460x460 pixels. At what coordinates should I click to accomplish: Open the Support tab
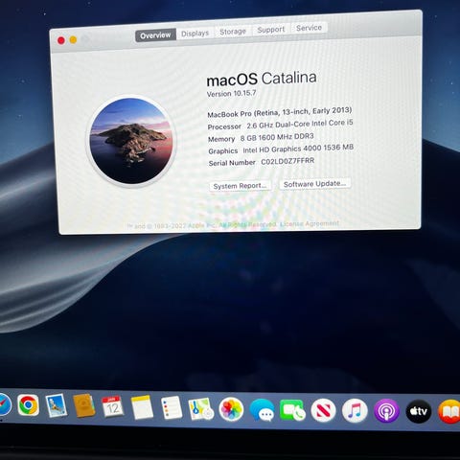[x=270, y=30]
